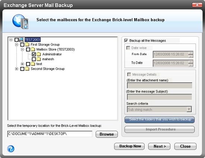Go to the next step with Next >
This screenshot has width=205, height=158.
[159, 146]
